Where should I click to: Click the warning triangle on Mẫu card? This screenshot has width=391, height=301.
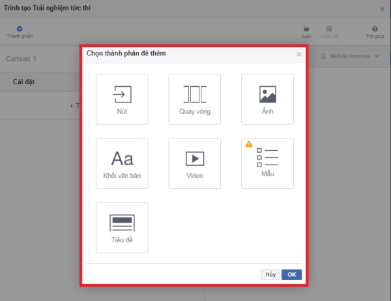249,144
